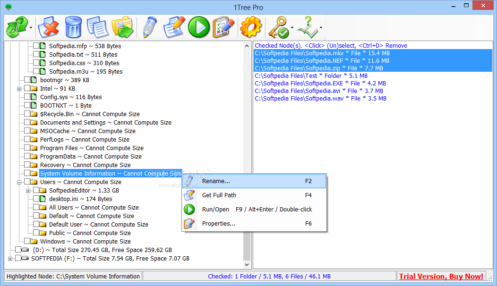This screenshot has width=497, height=286.
Task: Check the Softpedia.css checkbox
Action: (36, 63)
